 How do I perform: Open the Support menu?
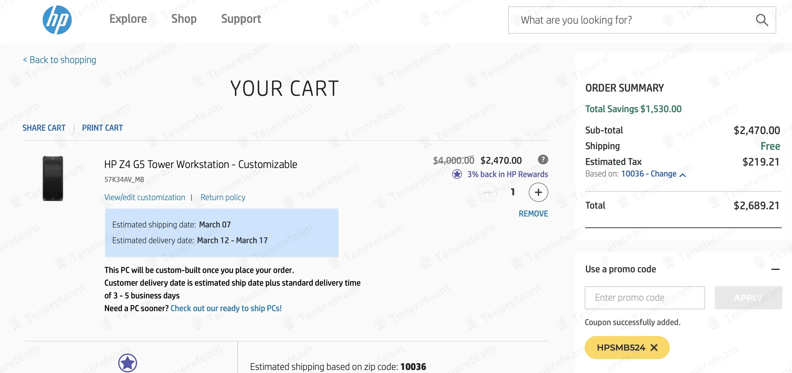(x=241, y=19)
